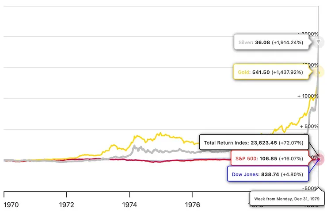
Task: Click the 1972 tick mark on axis
Action: (x=66, y=194)
